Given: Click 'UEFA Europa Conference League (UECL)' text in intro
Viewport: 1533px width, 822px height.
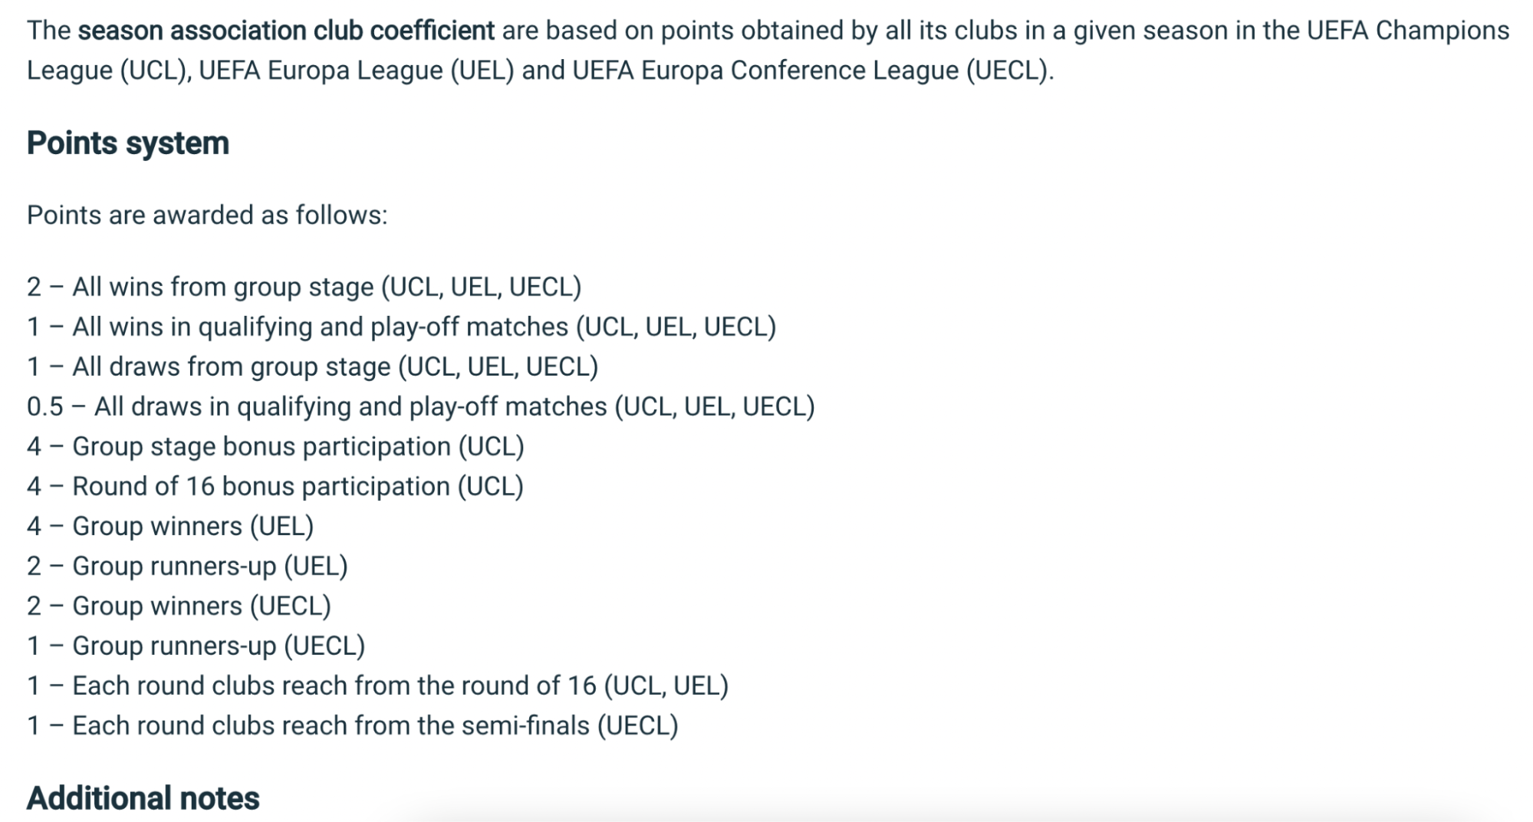Looking at the screenshot, I should pyautogui.click(x=813, y=71).
